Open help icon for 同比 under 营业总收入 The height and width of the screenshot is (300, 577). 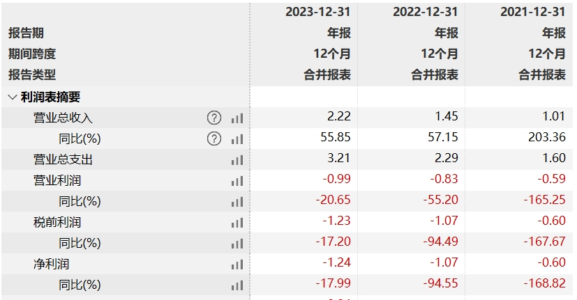click(213, 139)
